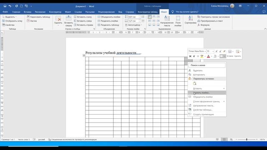
Task: Open the Сортировка sort dialog
Action: (190, 20)
